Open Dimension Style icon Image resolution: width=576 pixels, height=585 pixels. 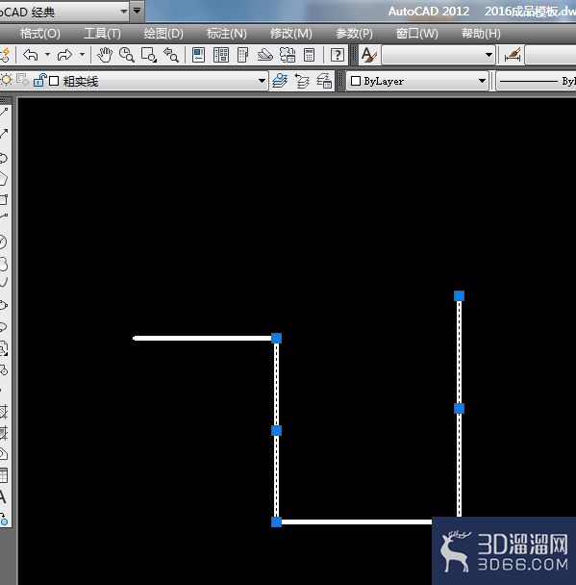point(513,55)
